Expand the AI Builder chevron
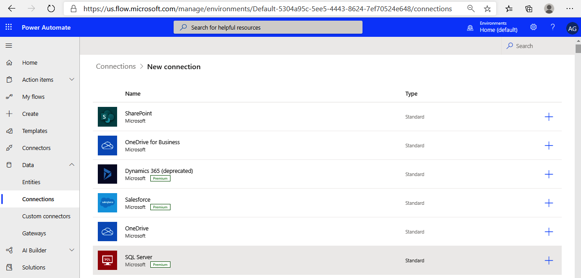 pos(72,250)
